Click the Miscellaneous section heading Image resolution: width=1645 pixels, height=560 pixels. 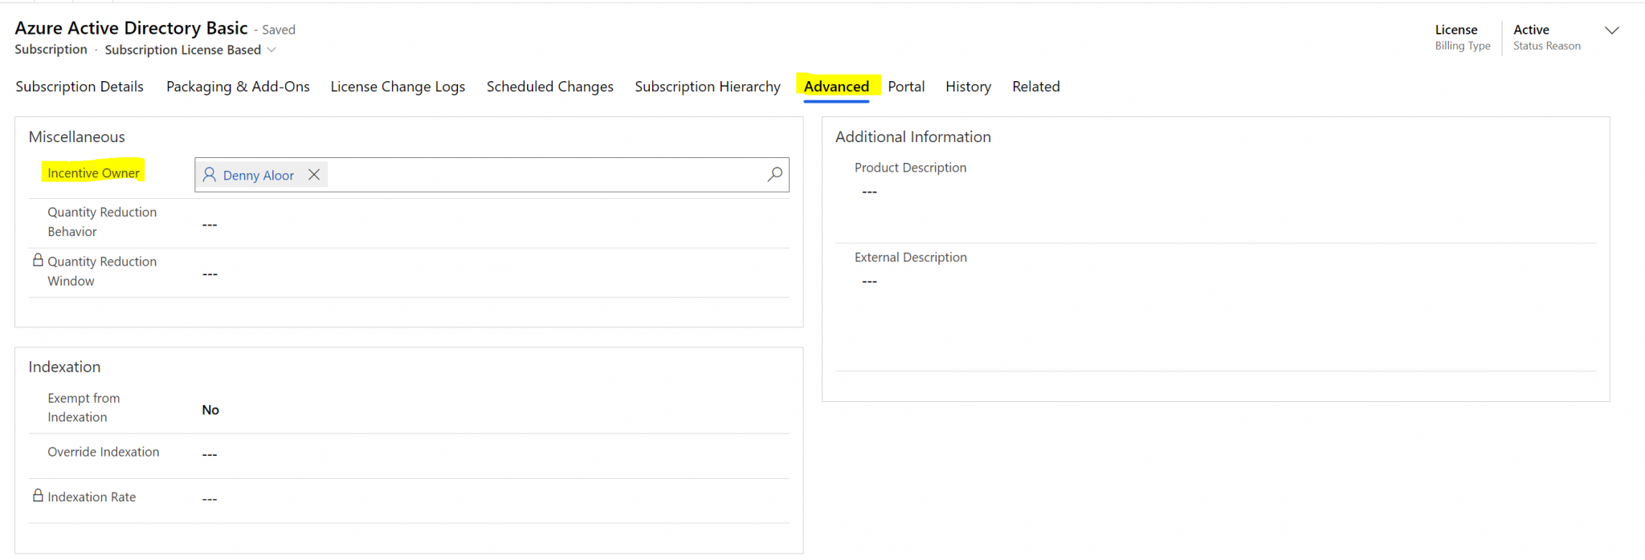(x=76, y=137)
